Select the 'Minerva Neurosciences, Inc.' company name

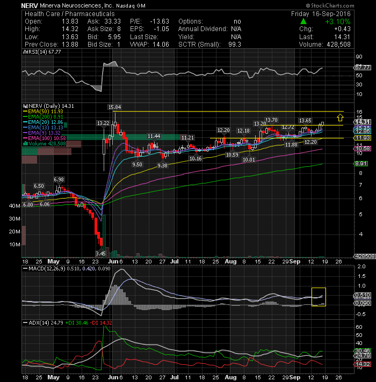(76, 5)
